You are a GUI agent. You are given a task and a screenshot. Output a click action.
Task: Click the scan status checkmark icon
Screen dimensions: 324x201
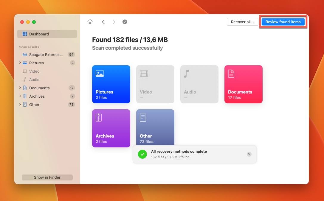125,22
